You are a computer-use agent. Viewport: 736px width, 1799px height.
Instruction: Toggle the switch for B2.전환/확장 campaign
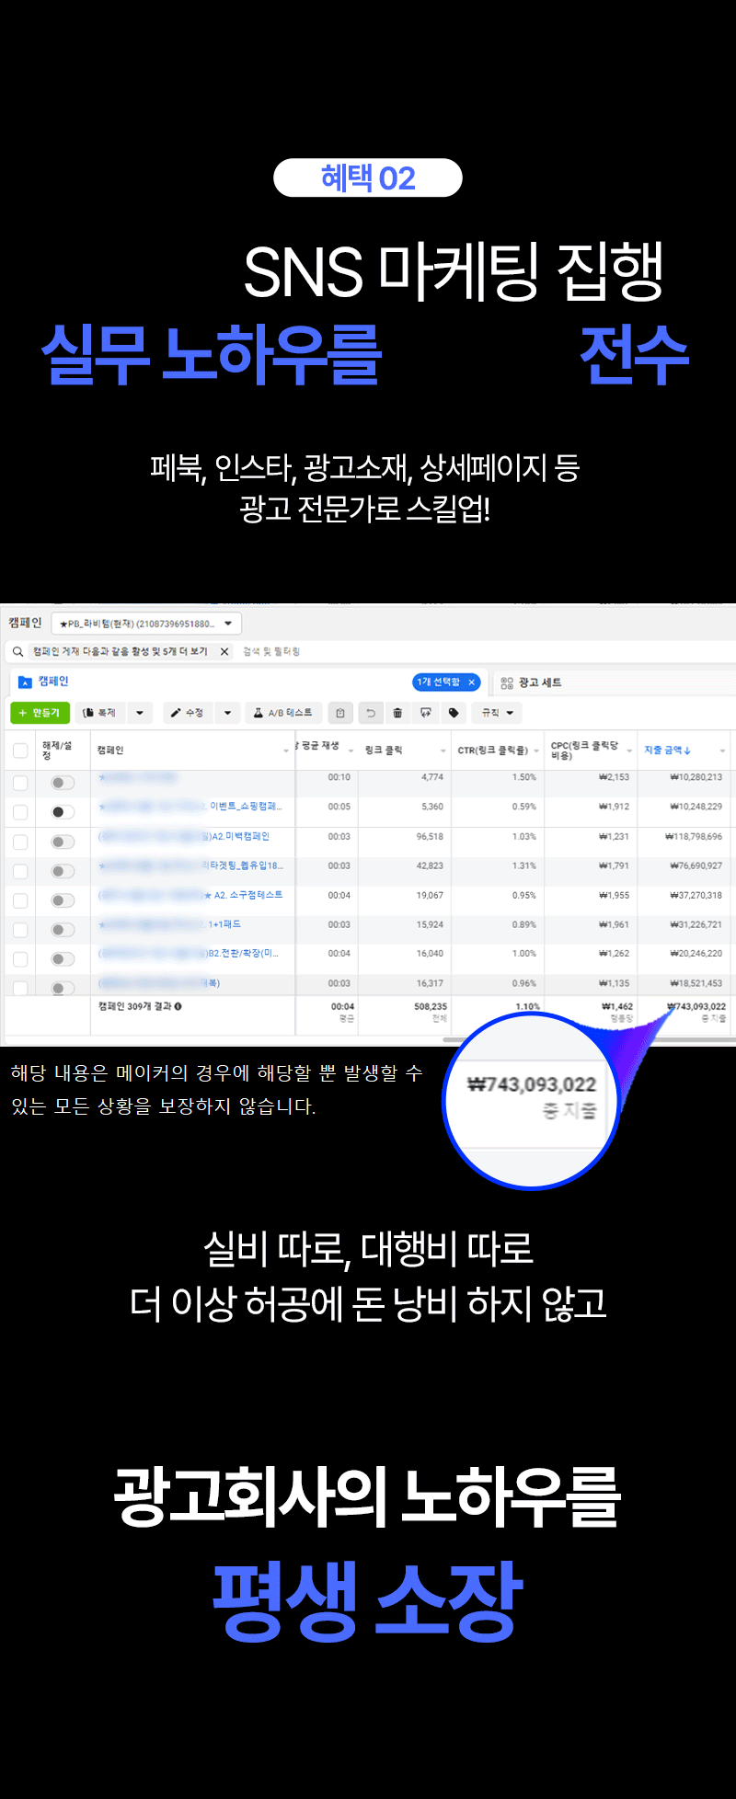(x=63, y=959)
